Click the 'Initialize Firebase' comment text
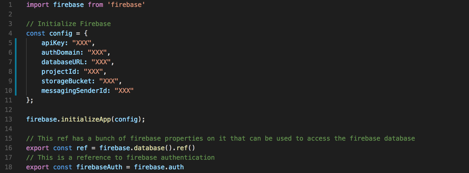Image resolution: width=469 pixels, height=173 pixels. point(74,24)
